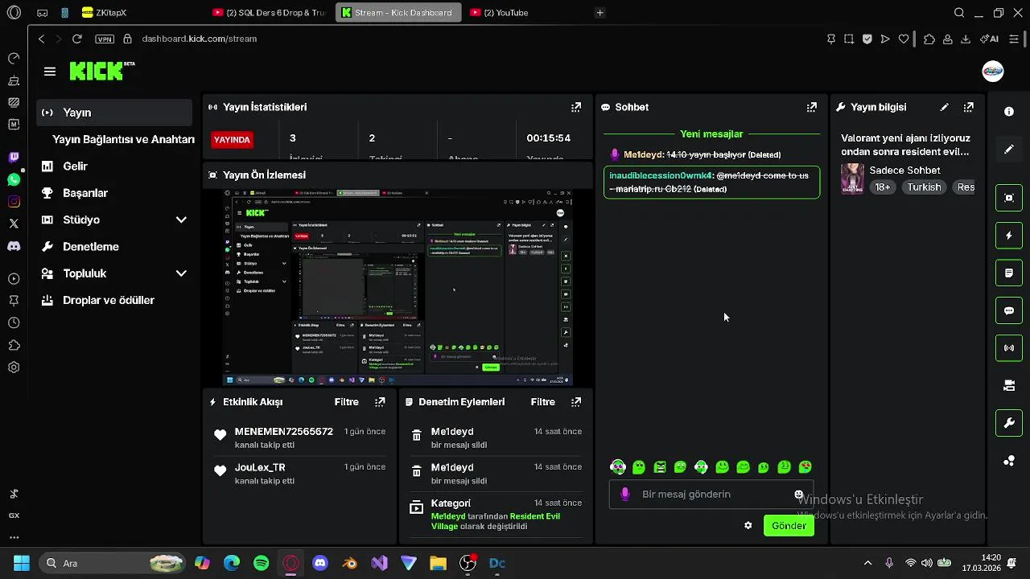1030x579 pixels.
Task: Toggle the activity feed lightning icon
Action: [1009, 236]
